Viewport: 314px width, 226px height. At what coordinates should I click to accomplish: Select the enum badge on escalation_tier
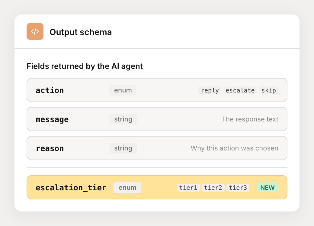point(127,187)
